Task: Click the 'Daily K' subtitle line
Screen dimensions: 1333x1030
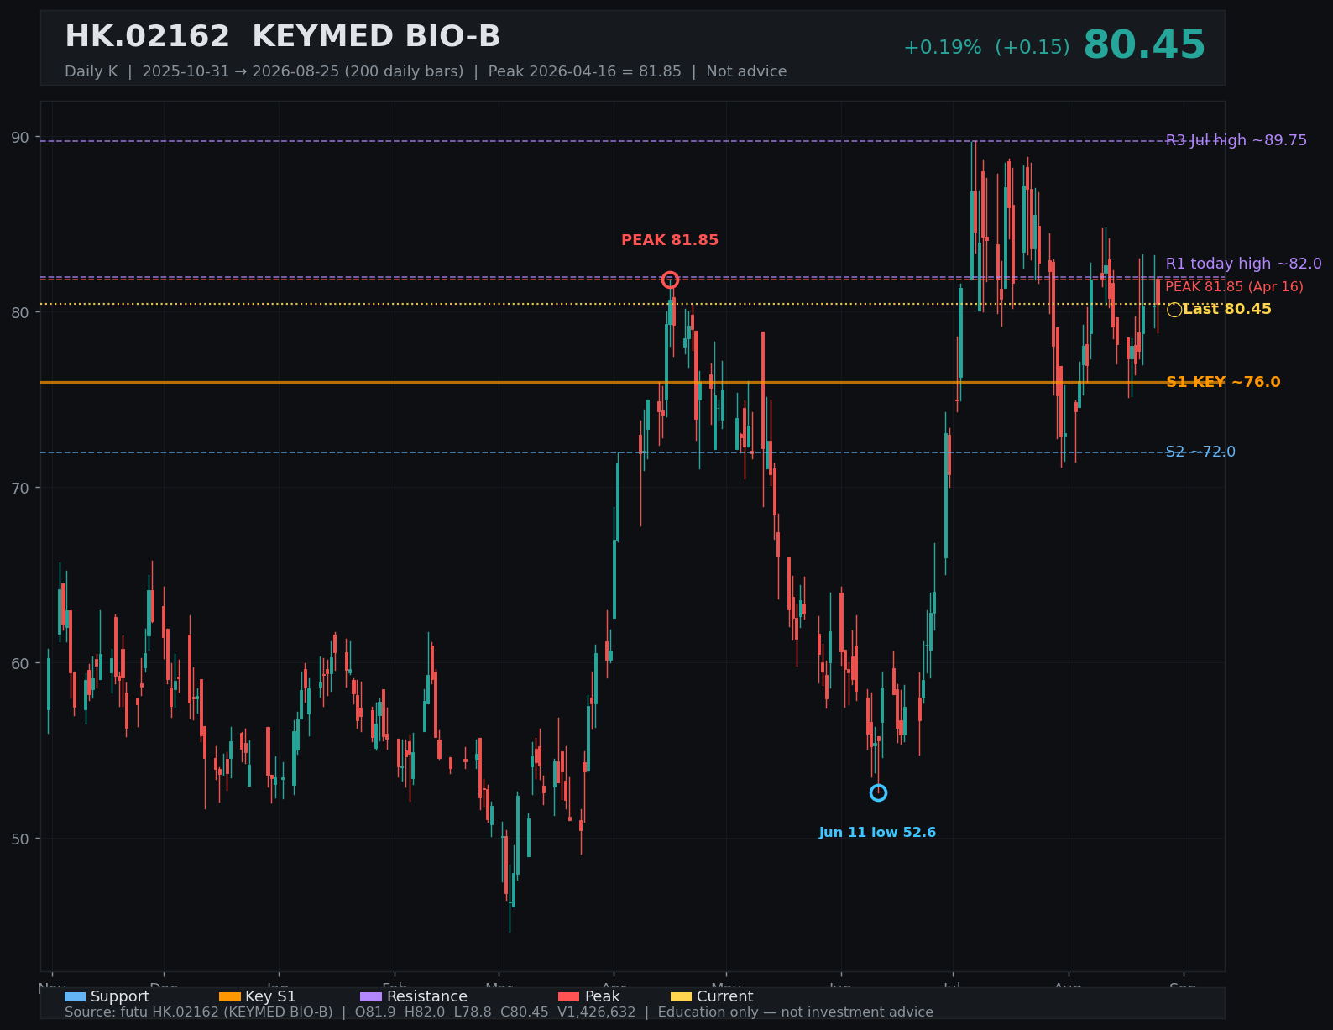Action: pyautogui.click(x=426, y=71)
